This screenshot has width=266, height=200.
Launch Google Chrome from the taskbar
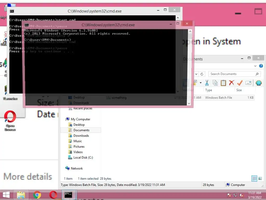tap(37, 195)
